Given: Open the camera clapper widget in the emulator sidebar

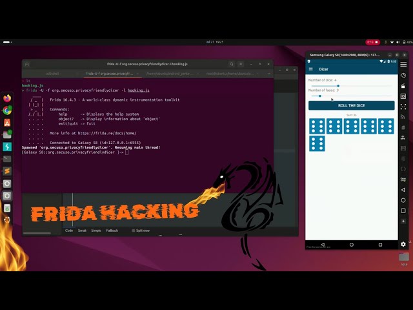Looking at the screenshot, I should coord(403,86).
